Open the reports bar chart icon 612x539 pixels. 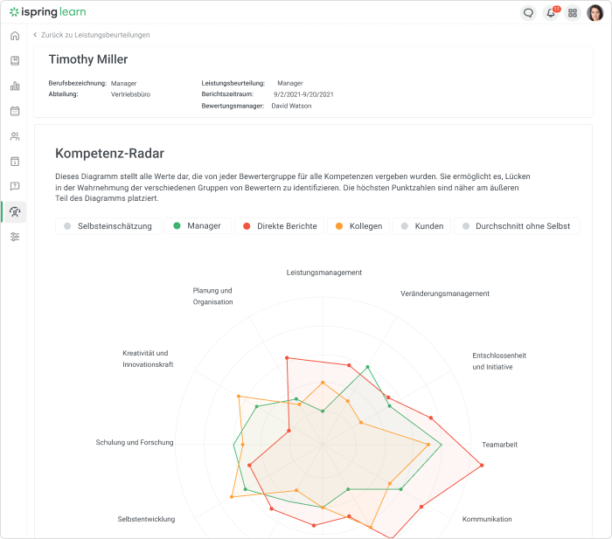(15, 86)
